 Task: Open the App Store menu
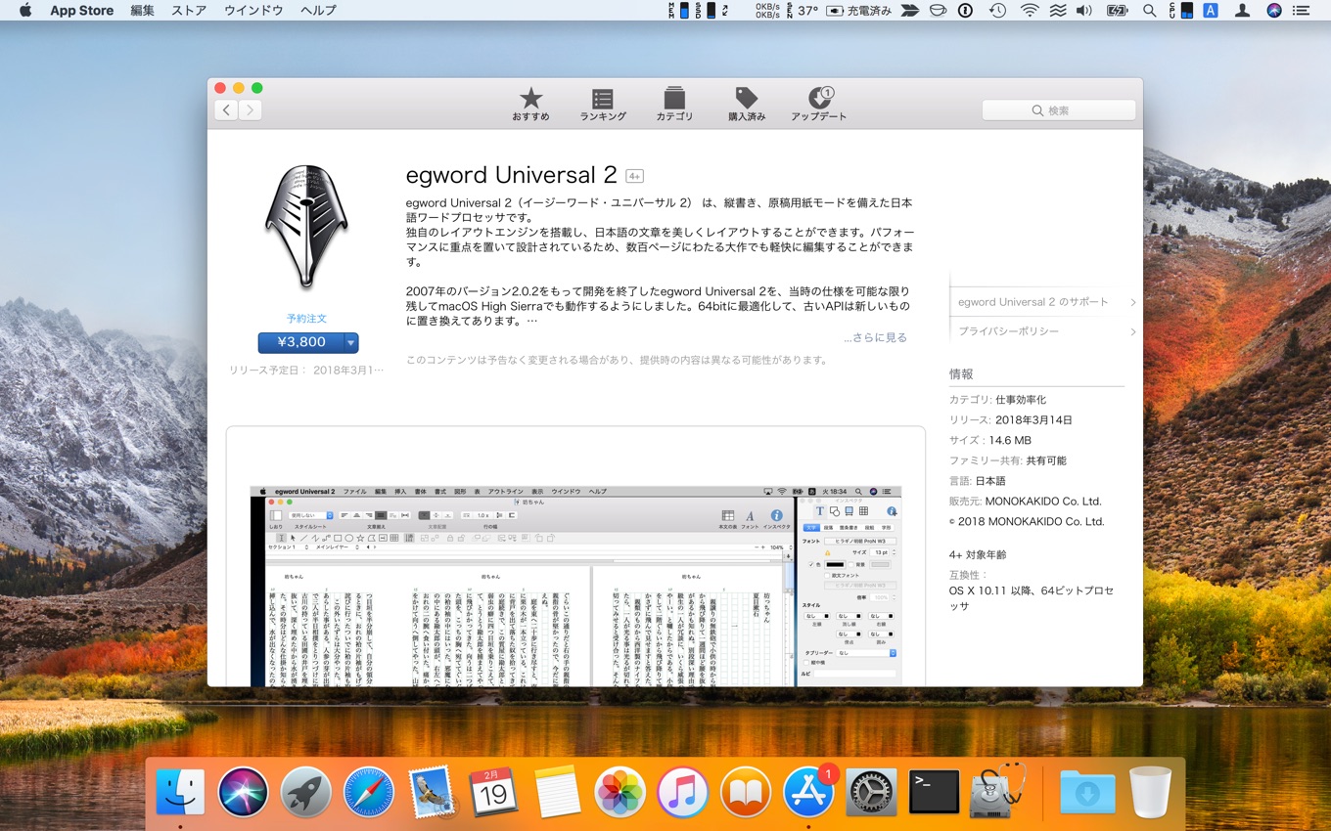pos(81,11)
